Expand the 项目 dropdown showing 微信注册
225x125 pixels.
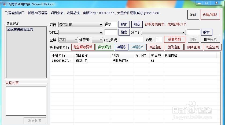click(x=81, y=25)
